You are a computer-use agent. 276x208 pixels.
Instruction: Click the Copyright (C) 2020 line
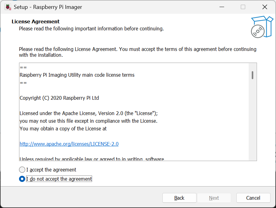59,98
